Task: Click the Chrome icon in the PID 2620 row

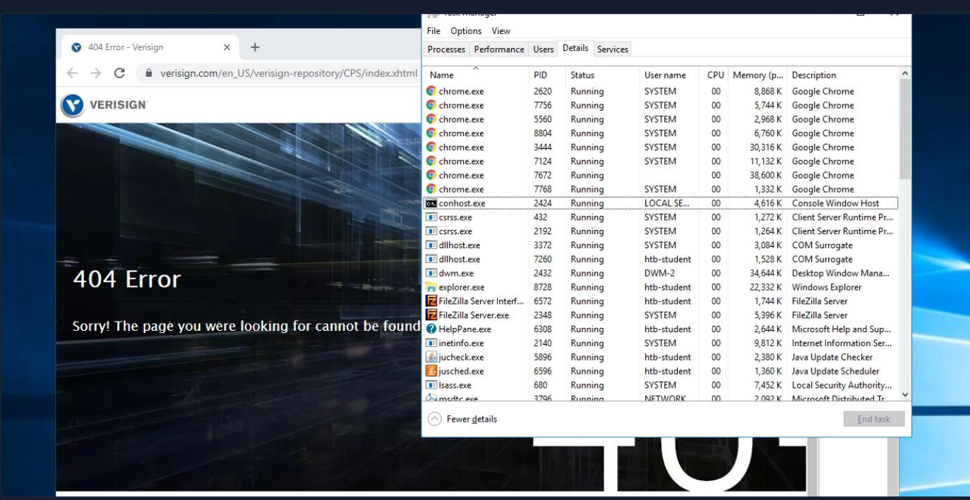Action: [431, 91]
